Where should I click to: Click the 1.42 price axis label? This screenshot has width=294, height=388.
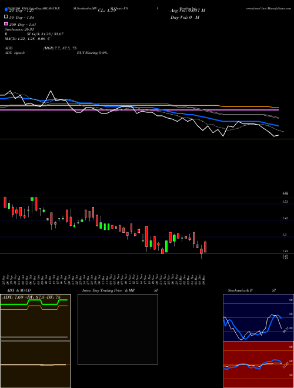point(285,218)
